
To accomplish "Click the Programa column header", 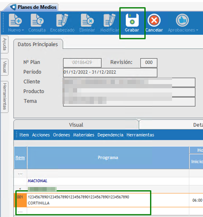I will [x=108, y=158].
